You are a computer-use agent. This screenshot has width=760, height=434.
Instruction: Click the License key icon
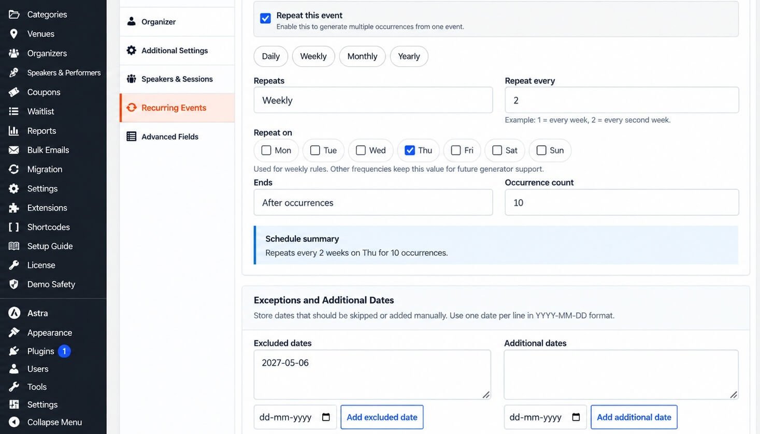tap(14, 265)
